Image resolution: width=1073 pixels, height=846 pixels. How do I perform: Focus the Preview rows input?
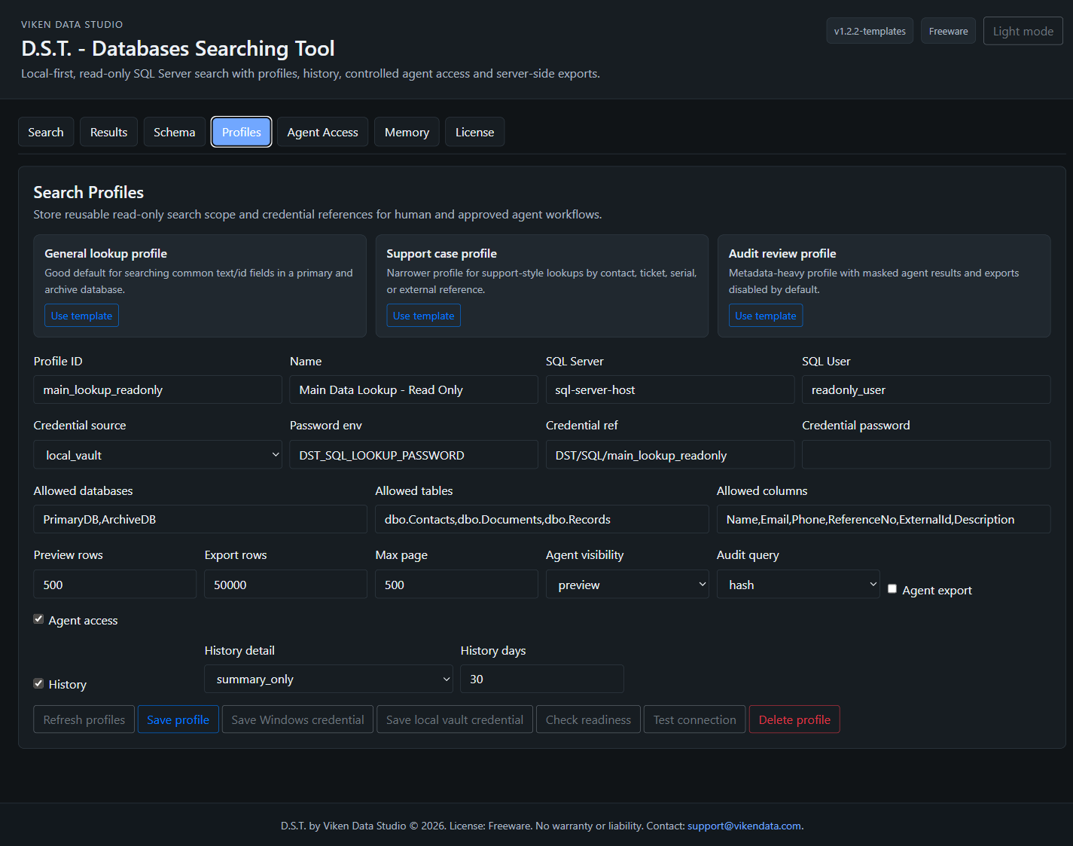[114, 585]
